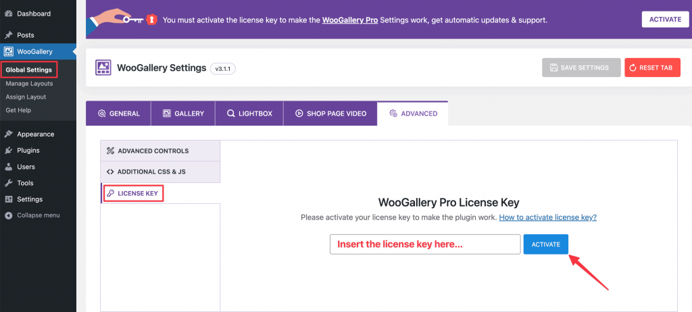Screen dimensions: 692x312
Task: Click the Plugins plug icon
Action: (x=8, y=151)
